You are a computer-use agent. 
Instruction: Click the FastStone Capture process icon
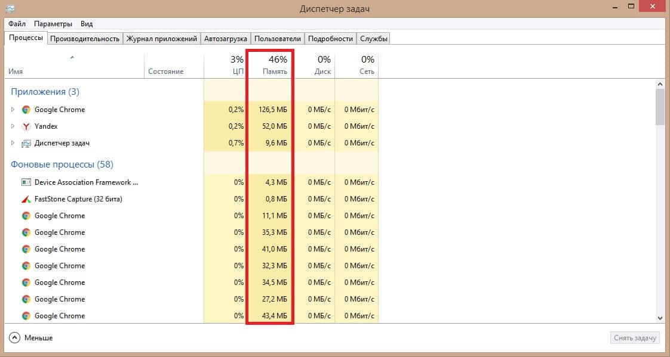26,199
